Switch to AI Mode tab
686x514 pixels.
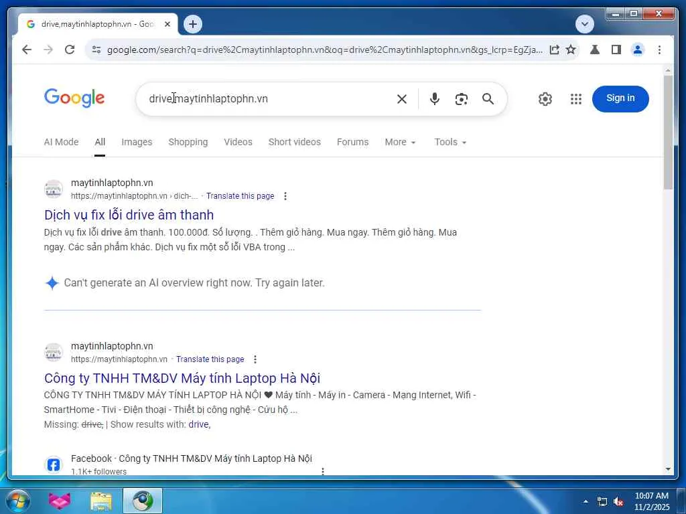click(61, 142)
